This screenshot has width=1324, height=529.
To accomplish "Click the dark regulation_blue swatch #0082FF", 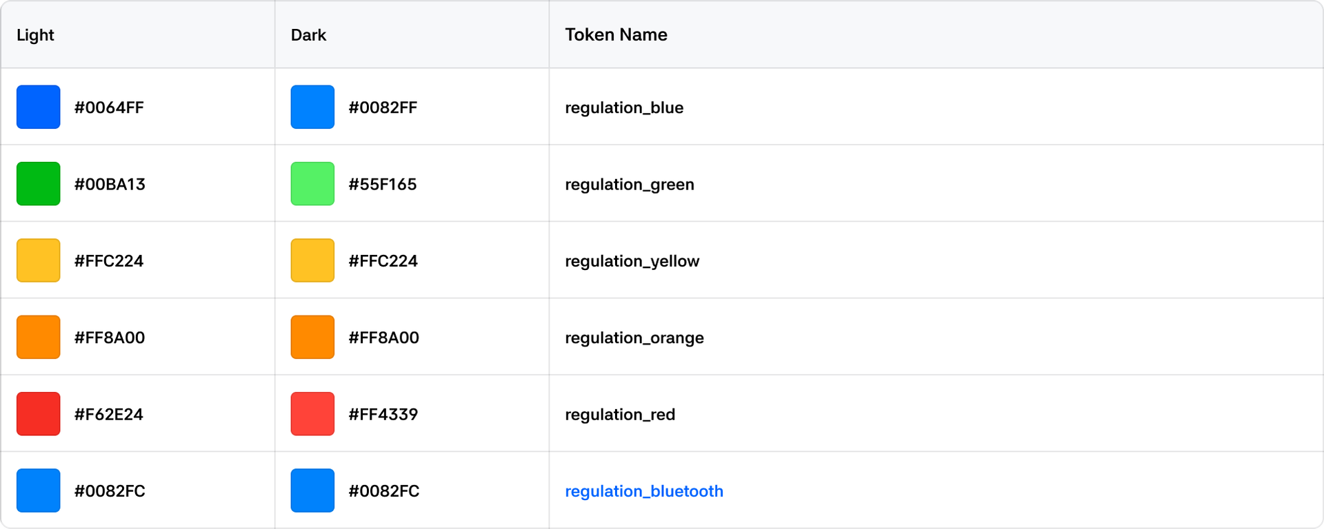I will (312, 107).
